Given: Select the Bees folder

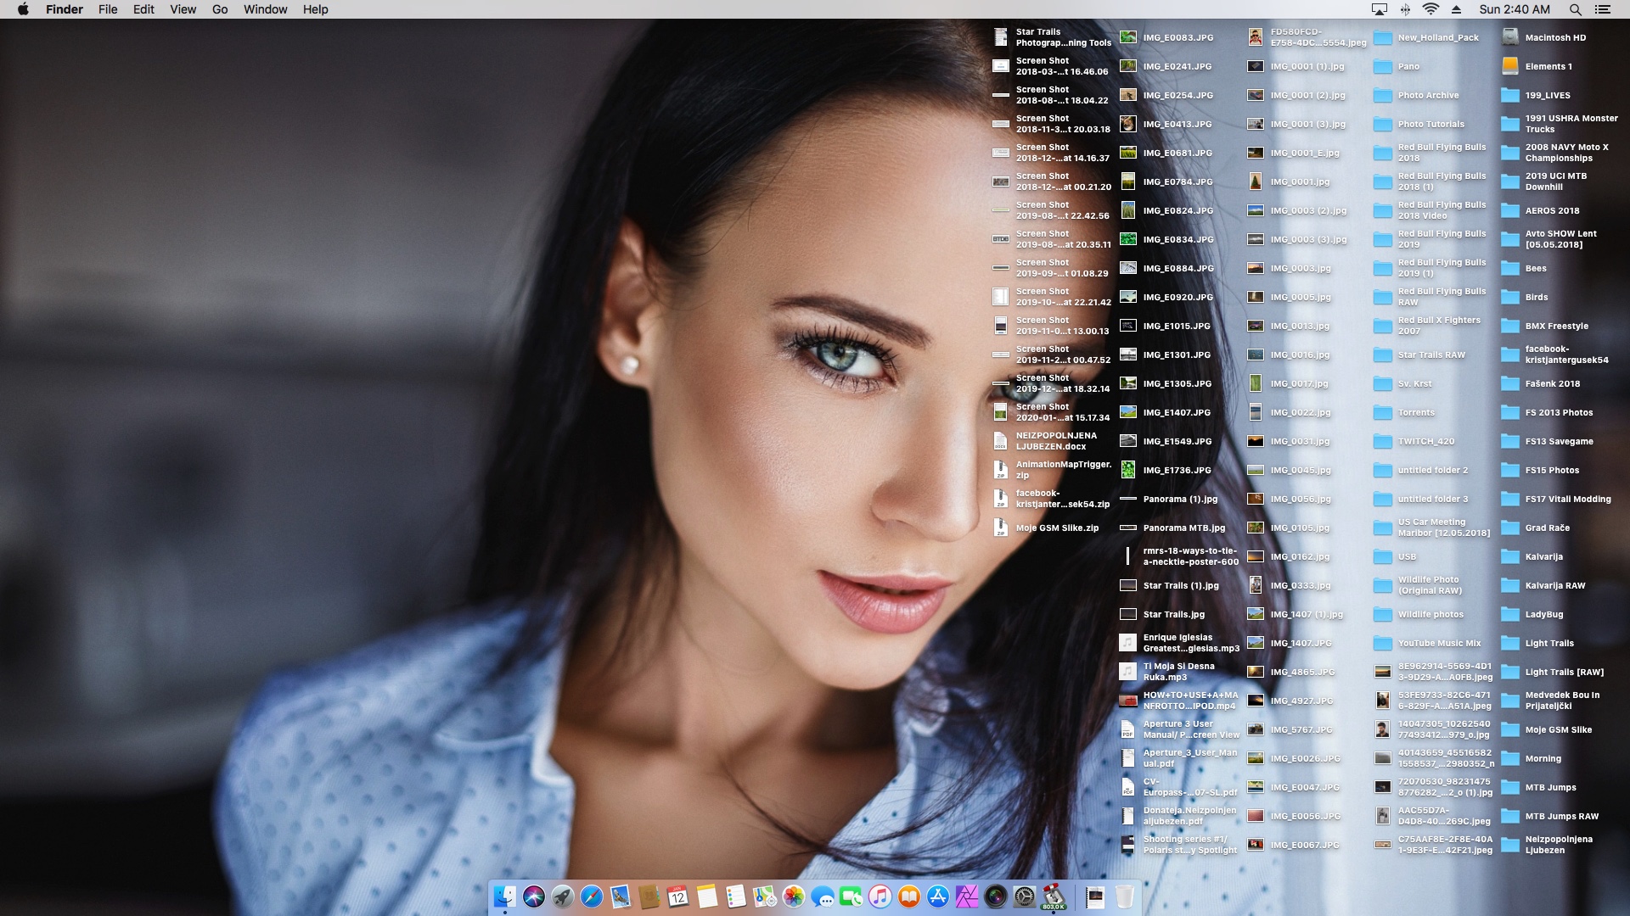Looking at the screenshot, I should pyautogui.click(x=1524, y=268).
